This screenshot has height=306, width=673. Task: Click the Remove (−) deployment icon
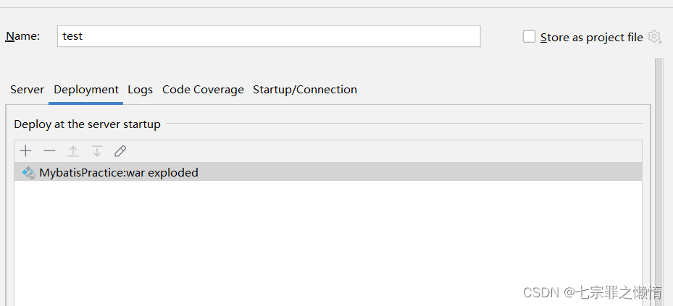49,150
